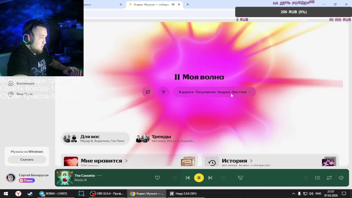The height and width of the screenshot is (198, 352).
Task: Expand Мне нравится using its chevron
Action: (126, 161)
